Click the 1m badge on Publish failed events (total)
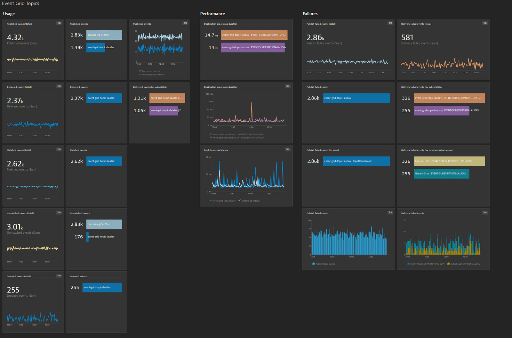Image resolution: width=512 pixels, height=338 pixels. (x=390, y=23)
